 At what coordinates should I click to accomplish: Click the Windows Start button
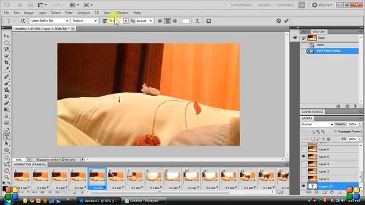click(9, 200)
